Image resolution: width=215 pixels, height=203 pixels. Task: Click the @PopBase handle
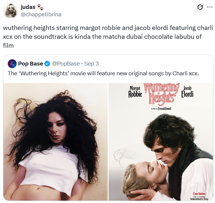[x=66, y=64]
